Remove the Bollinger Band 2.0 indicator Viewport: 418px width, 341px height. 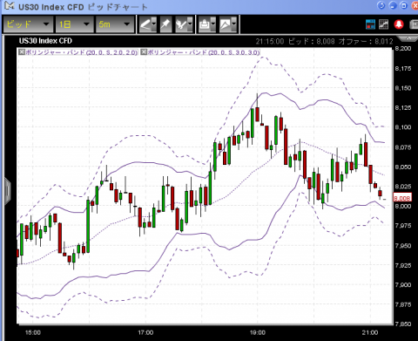pyautogui.click(x=22, y=52)
